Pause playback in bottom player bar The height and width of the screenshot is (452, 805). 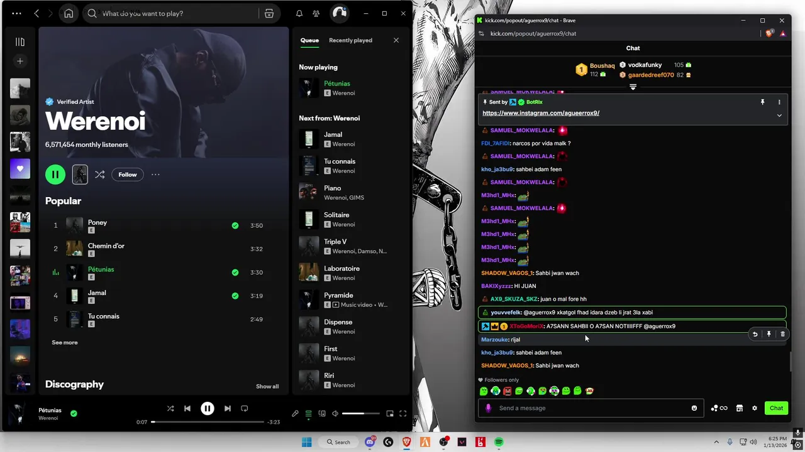208,408
